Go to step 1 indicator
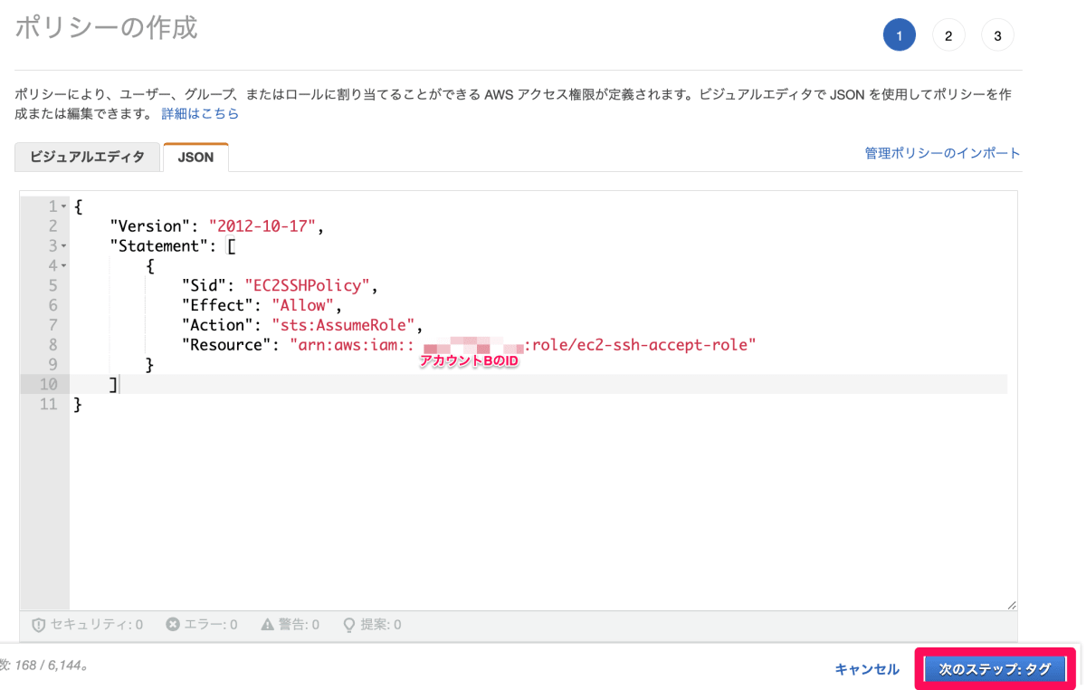The image size is (1086, 690). (x=899, y=35)
